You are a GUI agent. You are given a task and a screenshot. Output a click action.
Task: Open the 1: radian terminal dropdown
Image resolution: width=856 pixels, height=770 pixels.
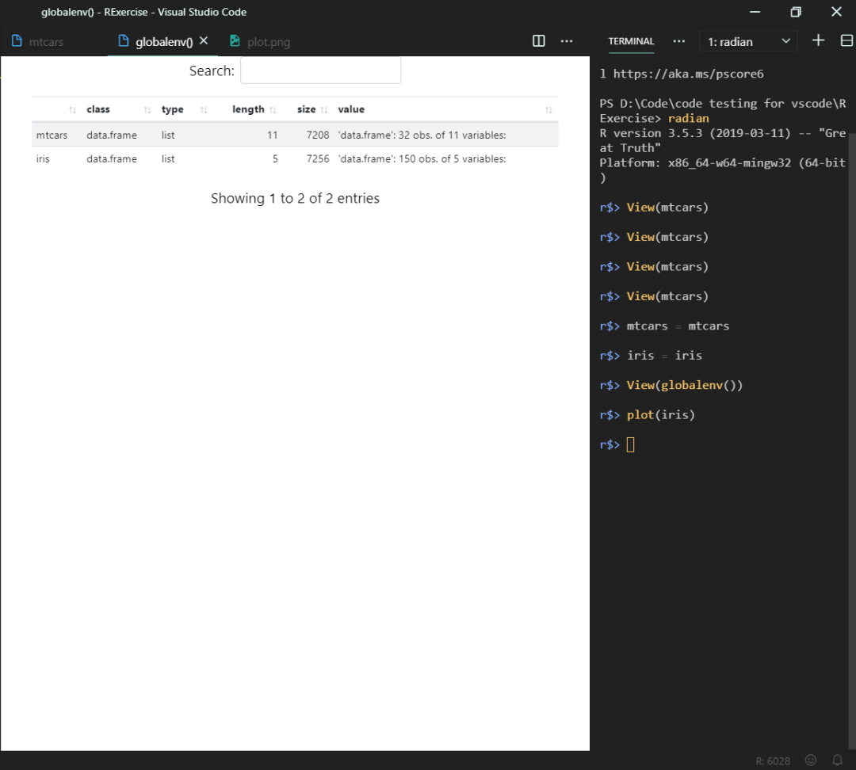point(748,41)
